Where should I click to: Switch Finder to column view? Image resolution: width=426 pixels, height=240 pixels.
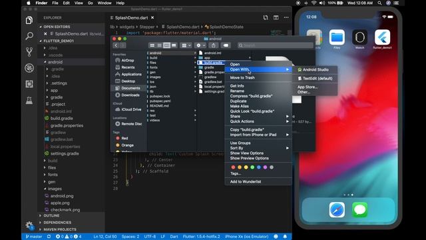coord(167,45)
